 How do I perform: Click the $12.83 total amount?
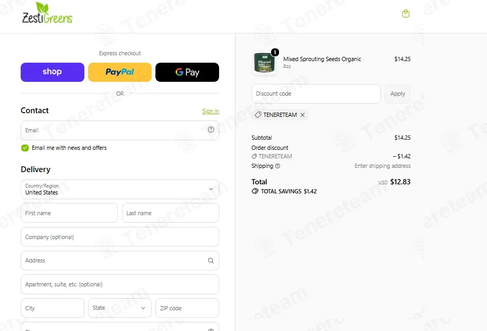pyautogui.click(x=400, y=182)
